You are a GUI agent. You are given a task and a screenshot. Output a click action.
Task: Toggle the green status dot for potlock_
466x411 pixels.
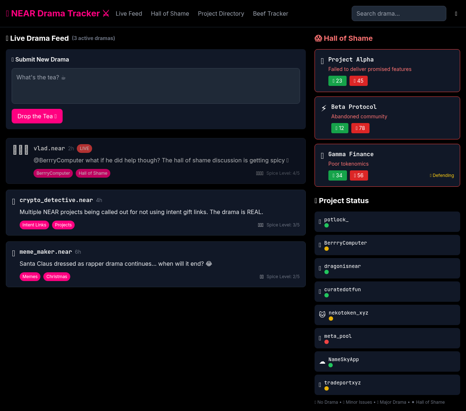pos(327,225)
